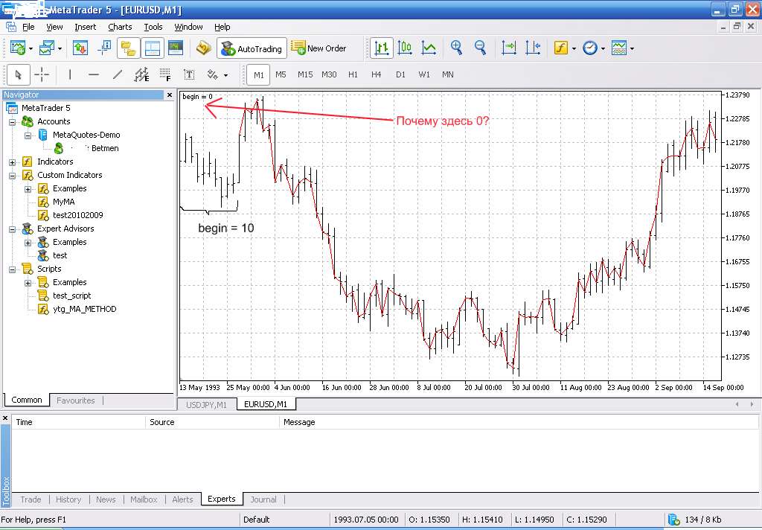
Task: Collapse the Custom Indicators tree node
Action: pyautogui.click(x=12, y=176)
